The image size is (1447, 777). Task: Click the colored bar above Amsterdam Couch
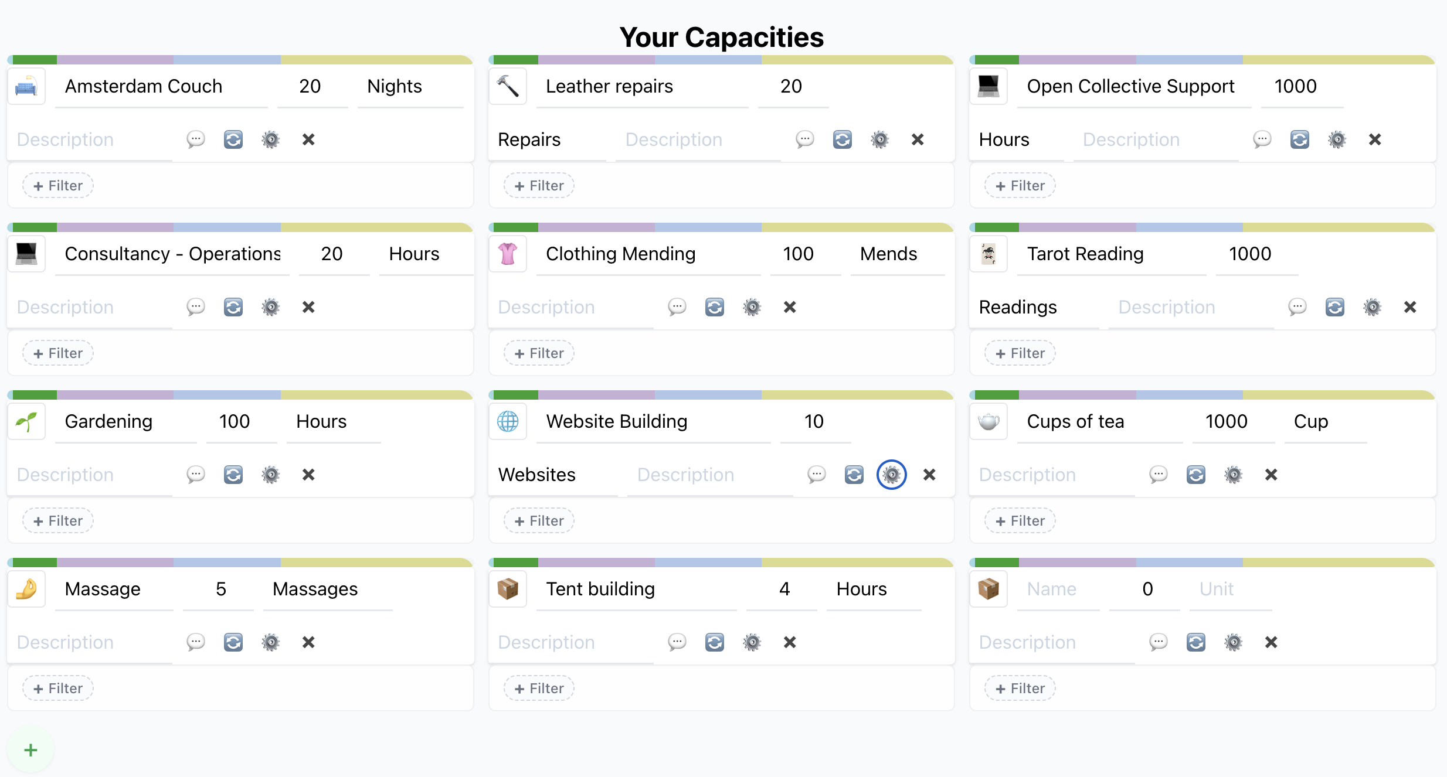coord(240,60)
